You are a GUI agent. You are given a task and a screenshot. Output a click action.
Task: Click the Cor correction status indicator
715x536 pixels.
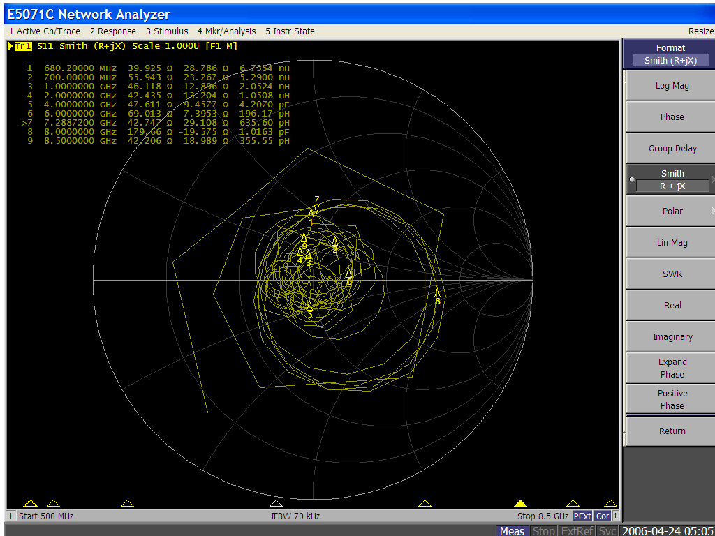603,516
